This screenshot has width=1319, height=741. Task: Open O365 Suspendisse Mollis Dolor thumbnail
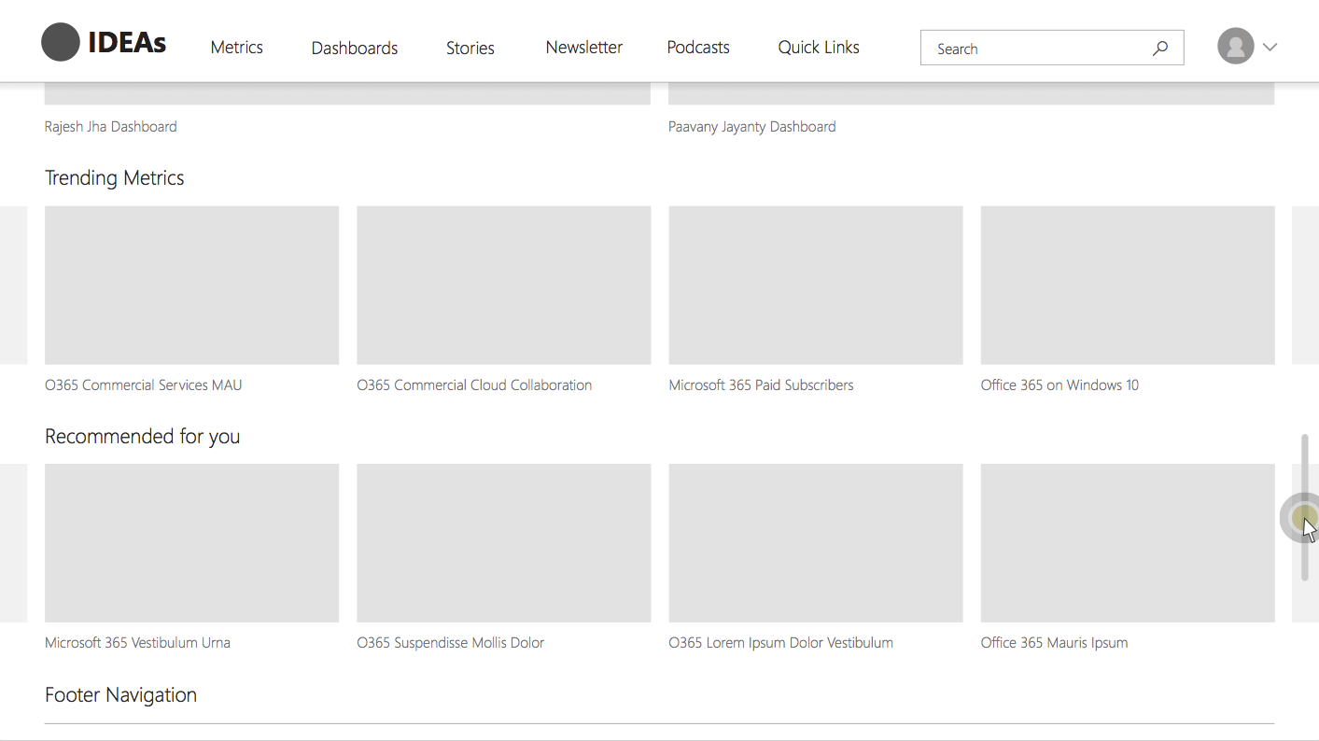(x=503, y=543)
